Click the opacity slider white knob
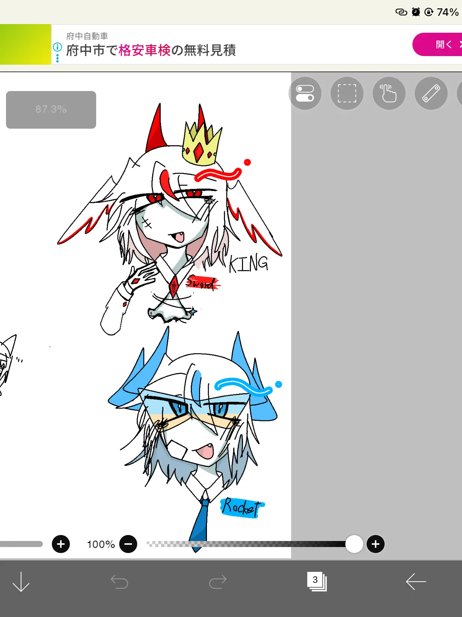 (354, 544)
